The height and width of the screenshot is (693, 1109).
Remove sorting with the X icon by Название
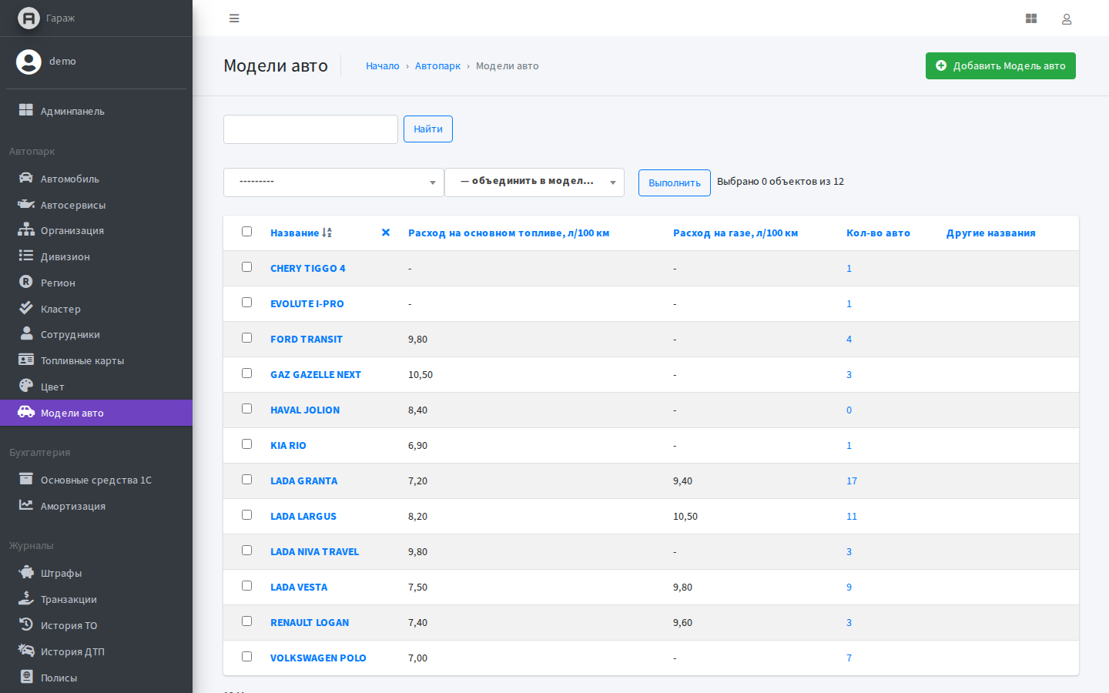[386, 233]
